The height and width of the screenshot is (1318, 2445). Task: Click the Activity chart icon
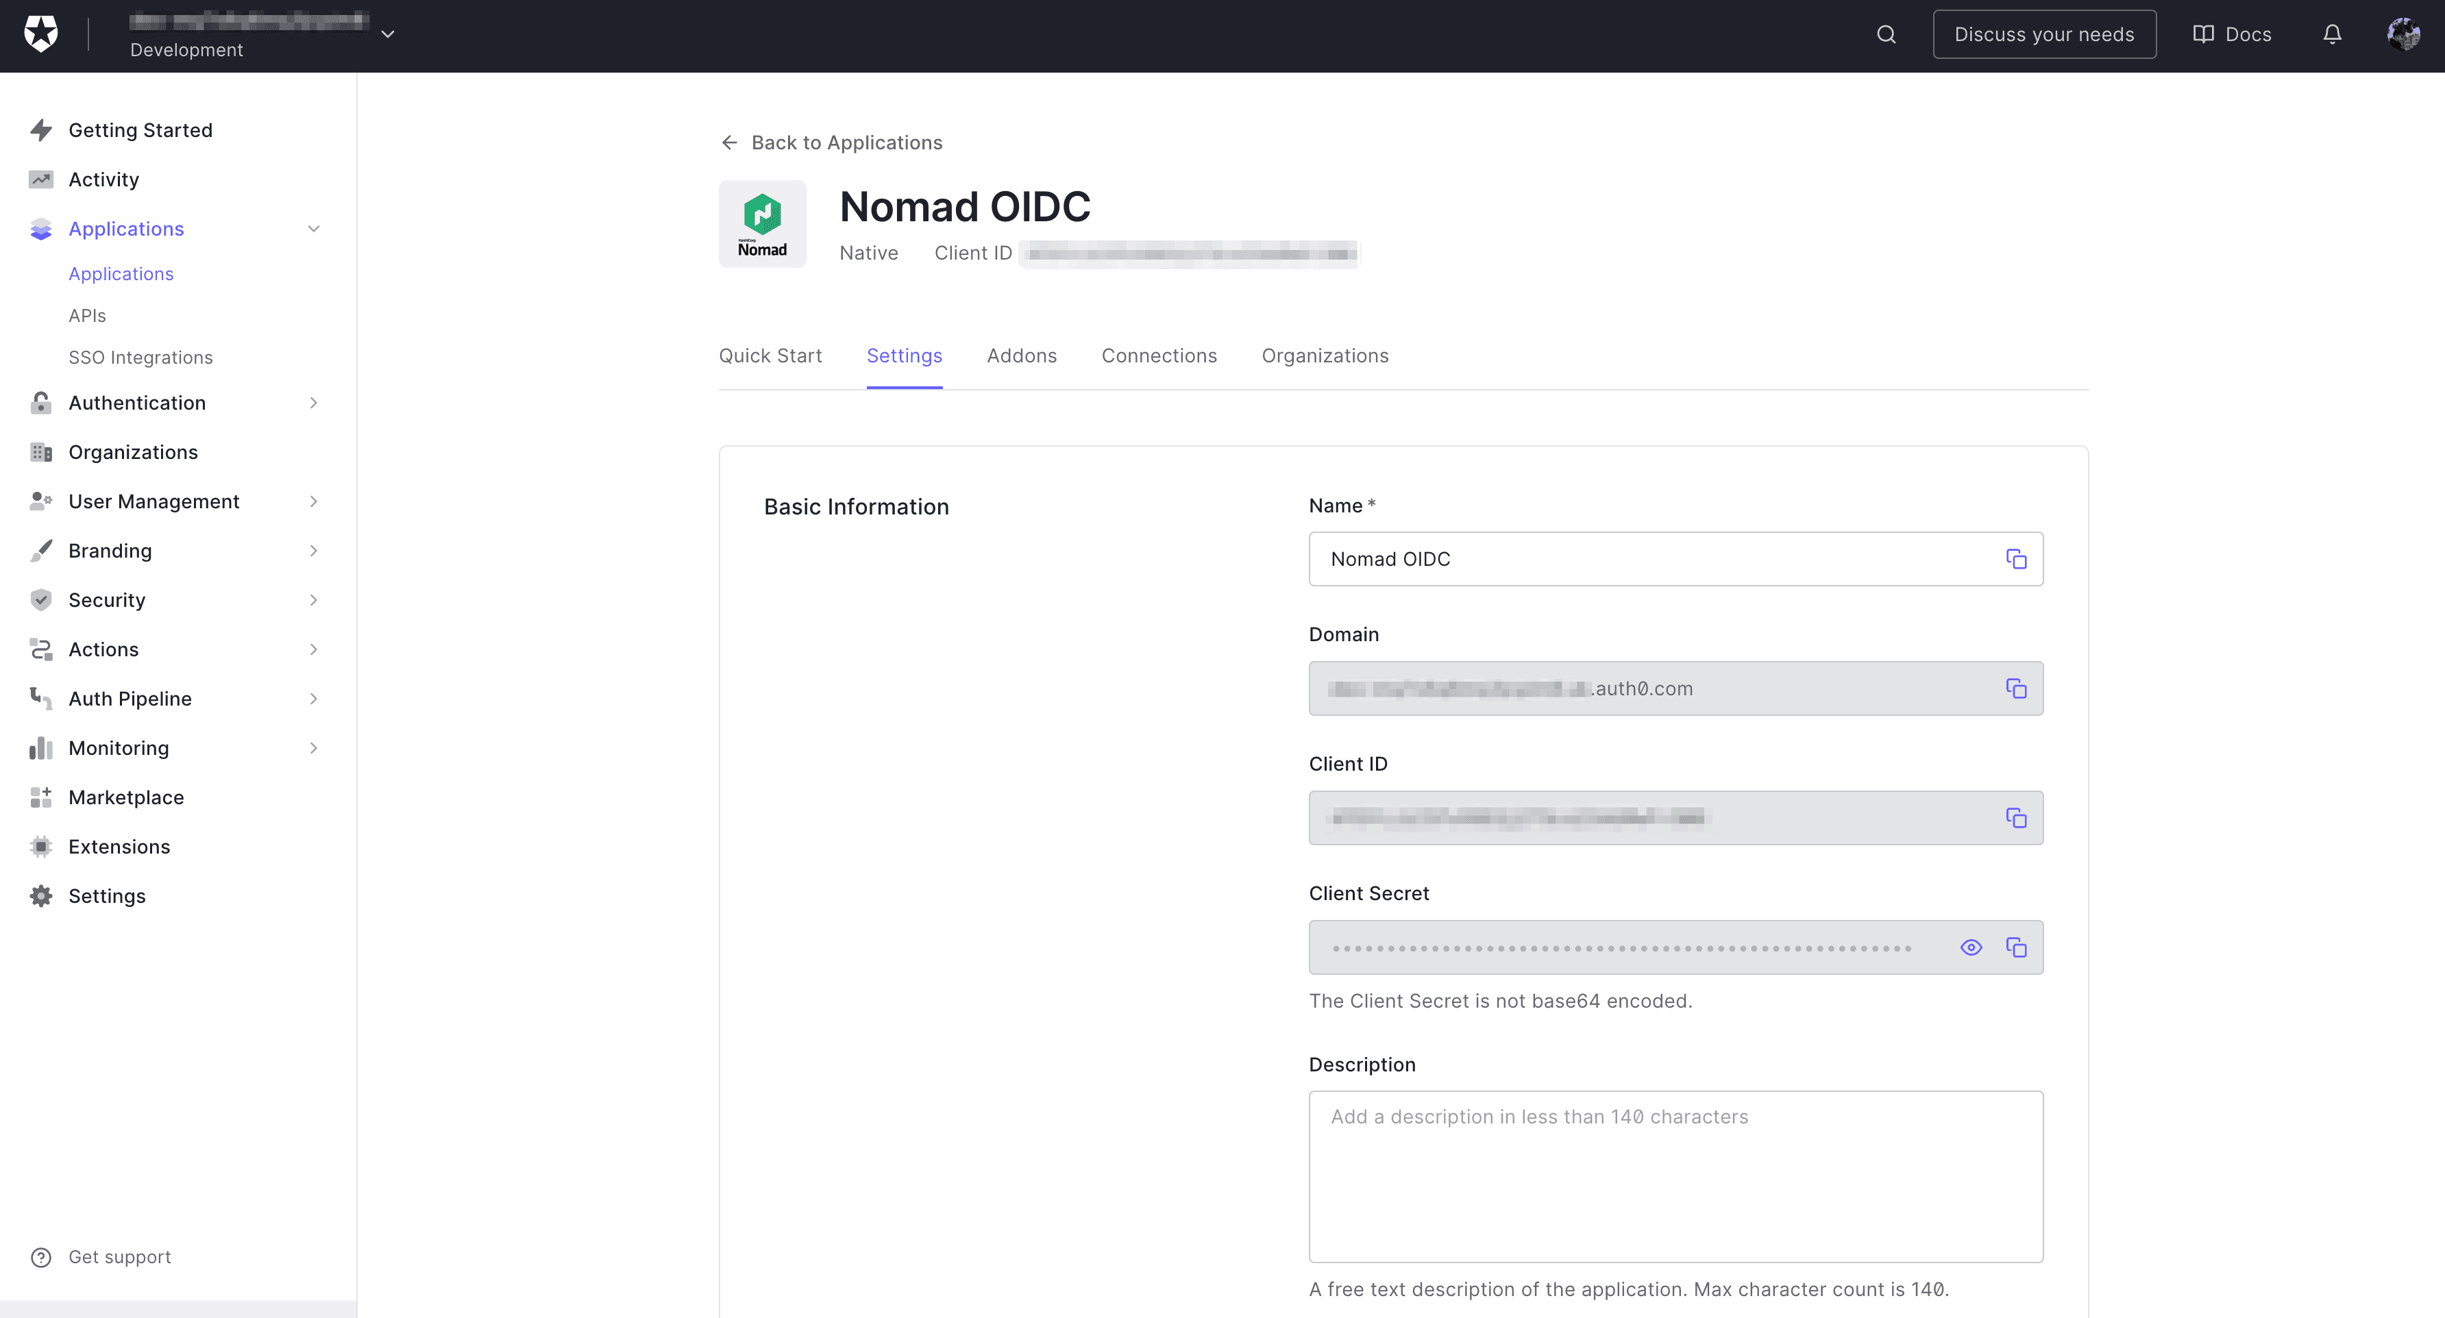click(41, 179)
